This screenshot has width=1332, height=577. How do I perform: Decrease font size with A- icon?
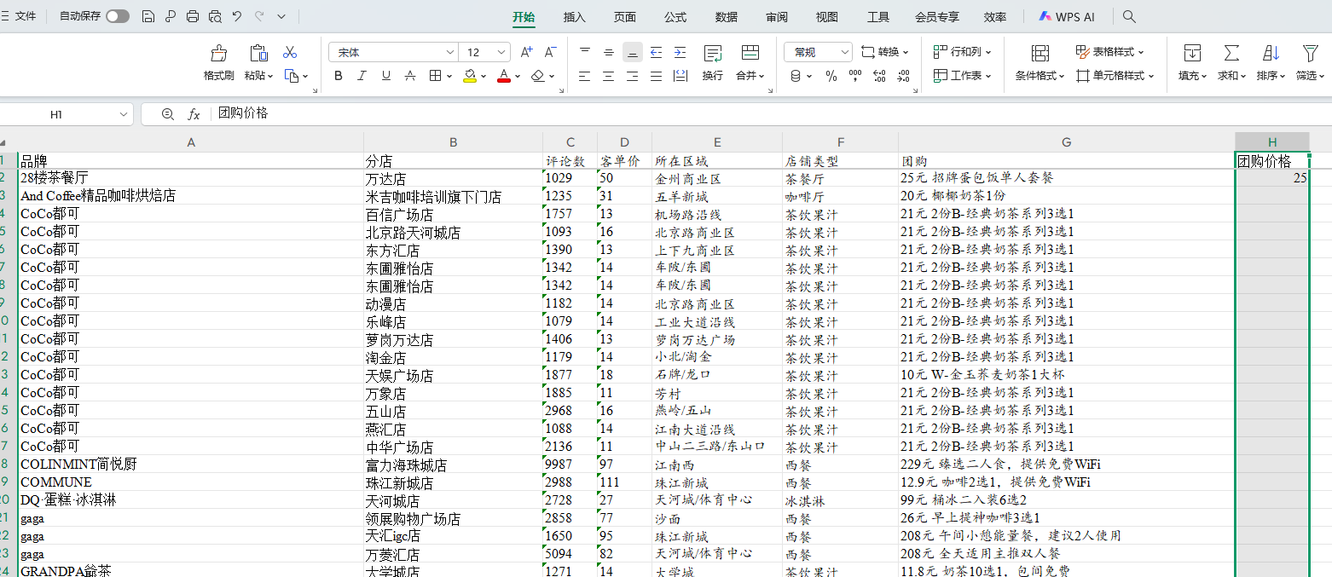pyautogui.click(x=550, y=52)
